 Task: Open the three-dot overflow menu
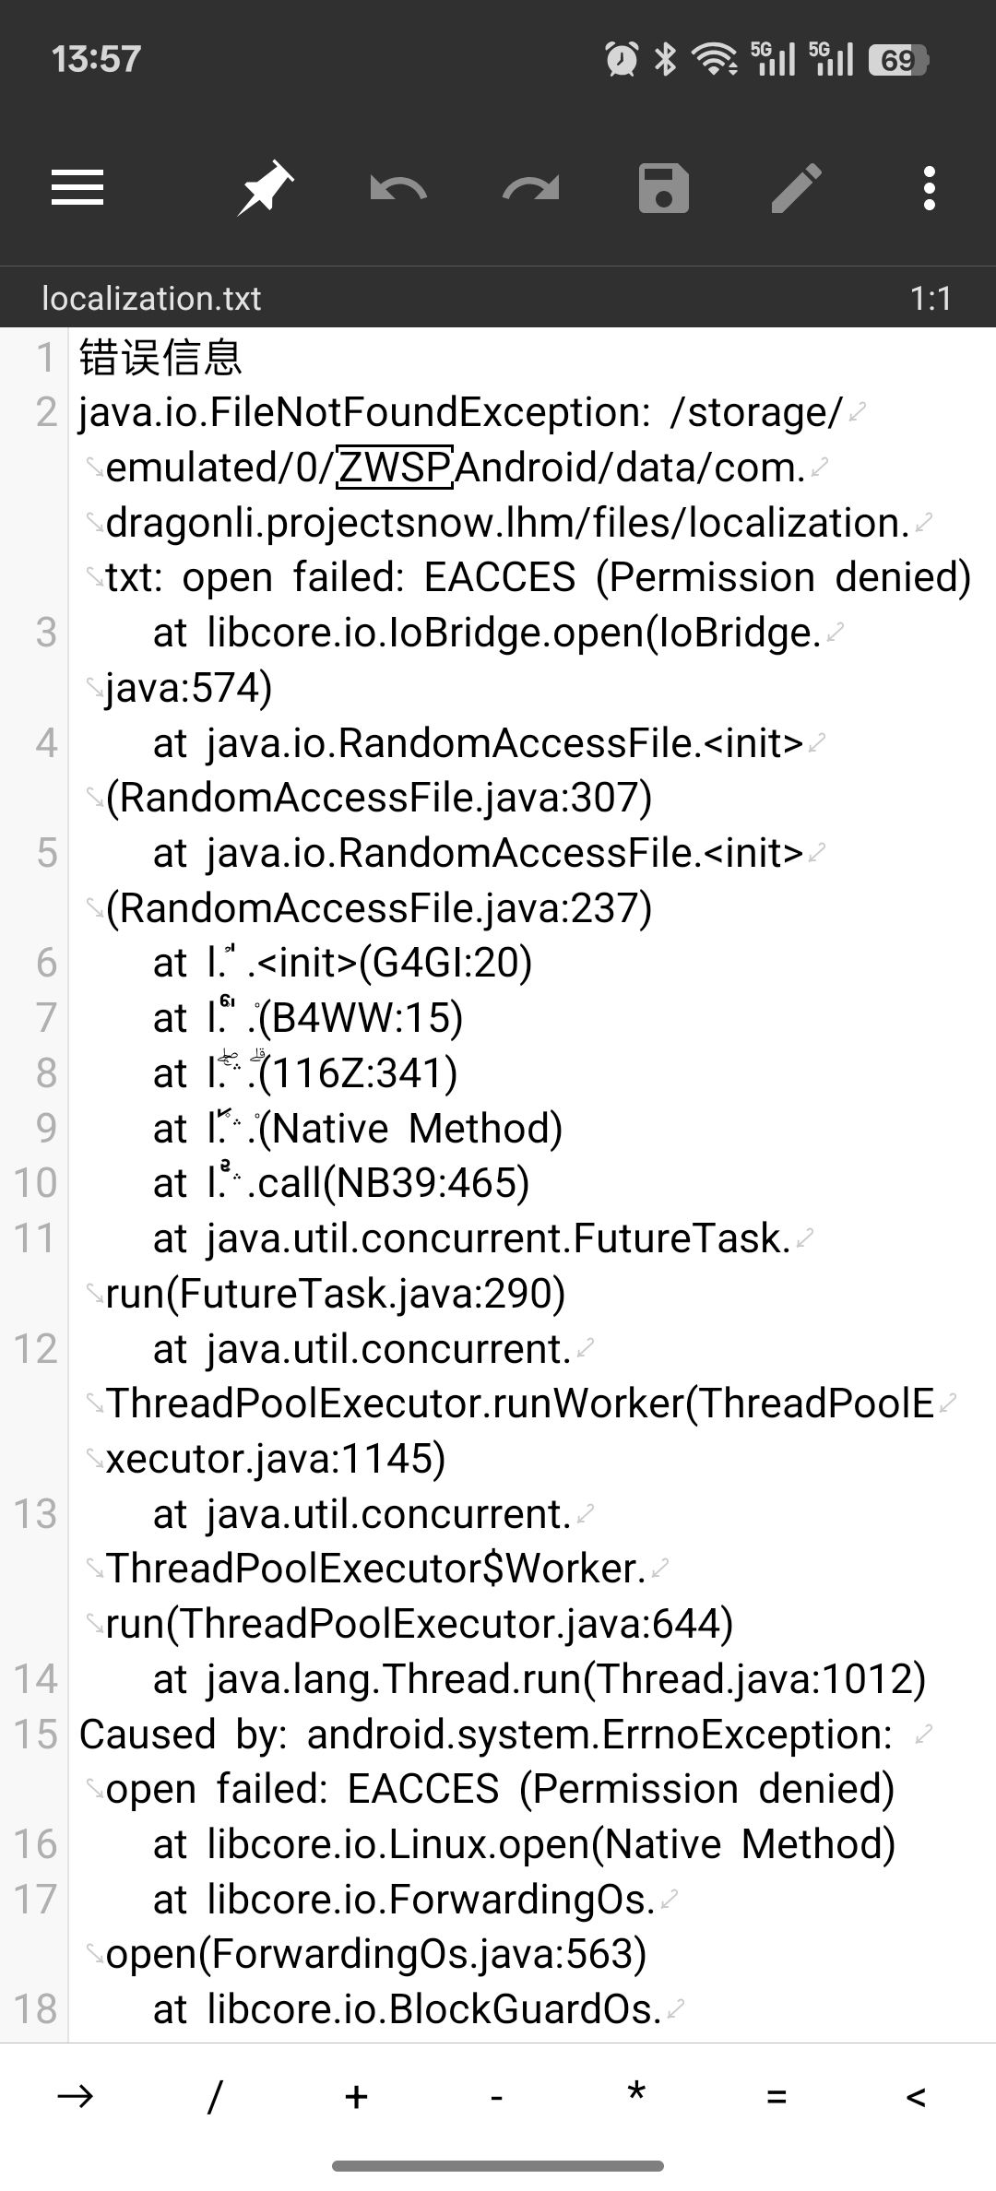(x=930, y=188)
